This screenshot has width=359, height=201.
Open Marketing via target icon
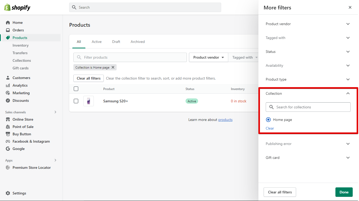tap(8, 93)
